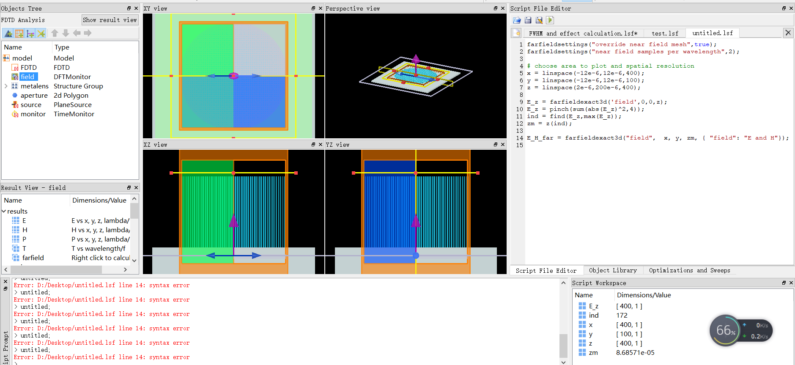Select the T result row
The width and height of the screenshot is (795, 365).
[x=70, y=249]
